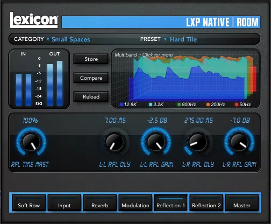Click the 200Hz orange legend swatch
This screenshot has width=271, height=224.
point(208,104)
